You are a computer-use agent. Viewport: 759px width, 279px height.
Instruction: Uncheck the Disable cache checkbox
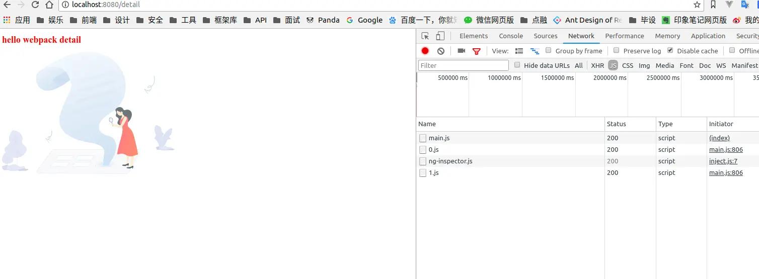point(670,50)
